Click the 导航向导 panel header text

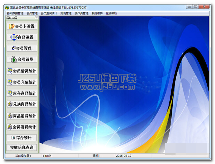point(12,18)
